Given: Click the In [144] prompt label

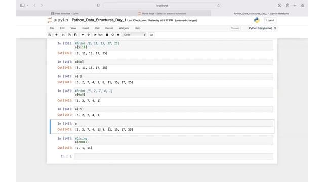Looking at the screenshot, I should tap(65, 109).
